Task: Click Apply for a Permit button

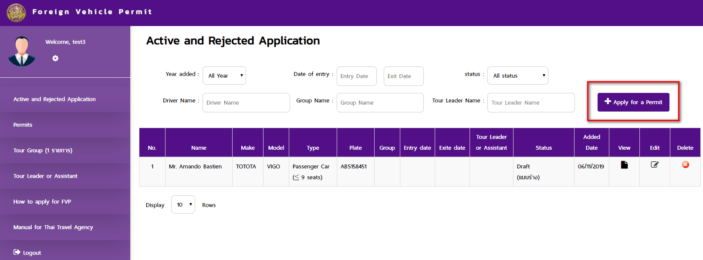Action: pyautogui.click(x=633, y=102)
